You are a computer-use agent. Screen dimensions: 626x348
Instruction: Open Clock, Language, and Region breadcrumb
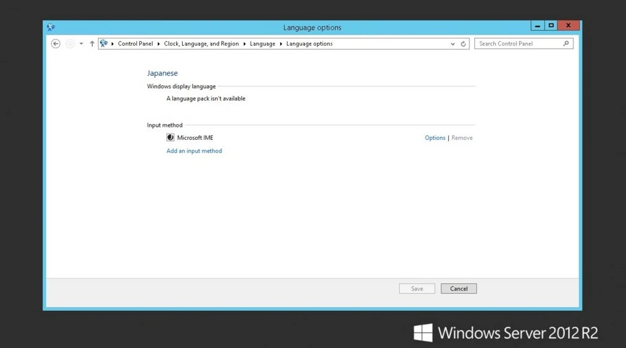point(201,43)
